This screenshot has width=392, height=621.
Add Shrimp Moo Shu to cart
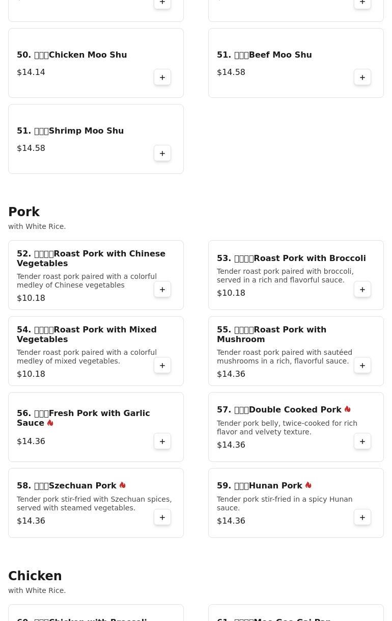tap(162, 153)
